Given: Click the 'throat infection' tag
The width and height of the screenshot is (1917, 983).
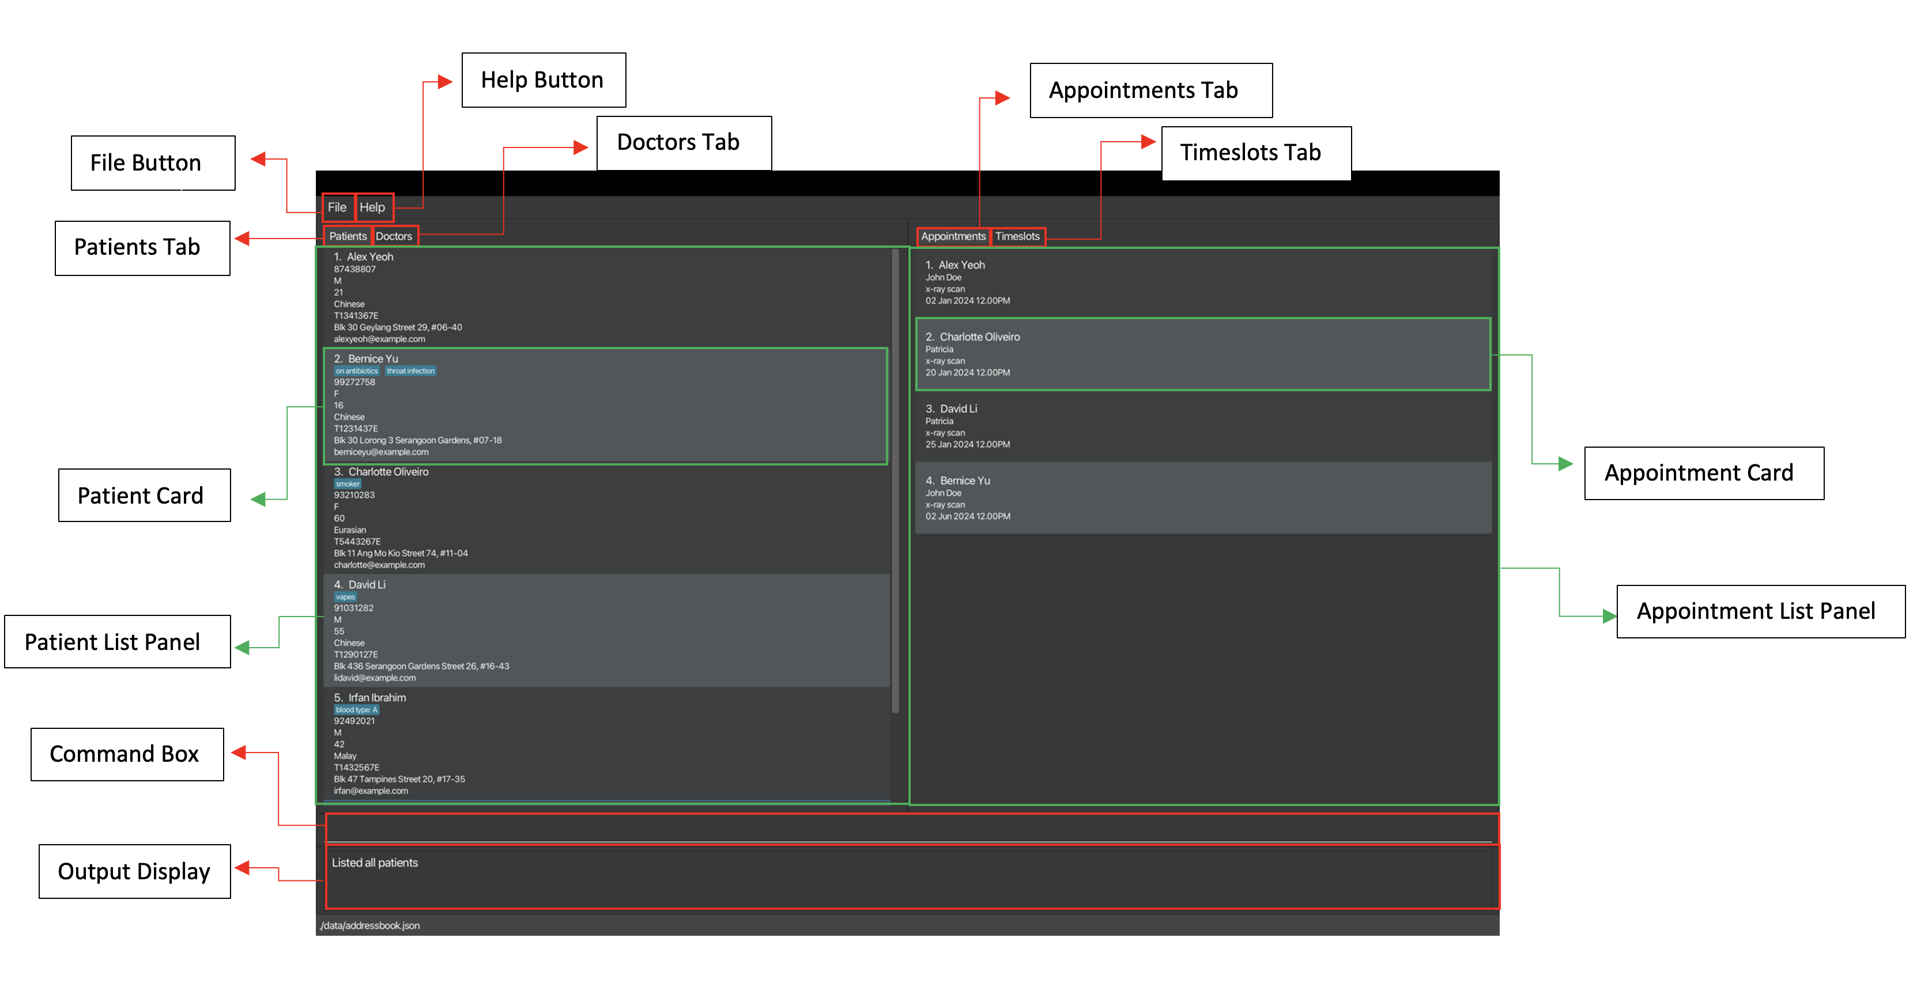Looking at the screenshot, I should (411, 370).
